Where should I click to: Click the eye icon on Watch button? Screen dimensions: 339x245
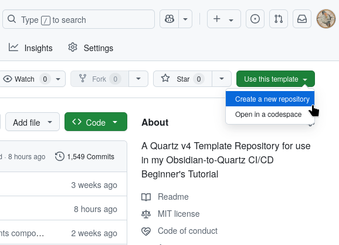tap(8, 79)
